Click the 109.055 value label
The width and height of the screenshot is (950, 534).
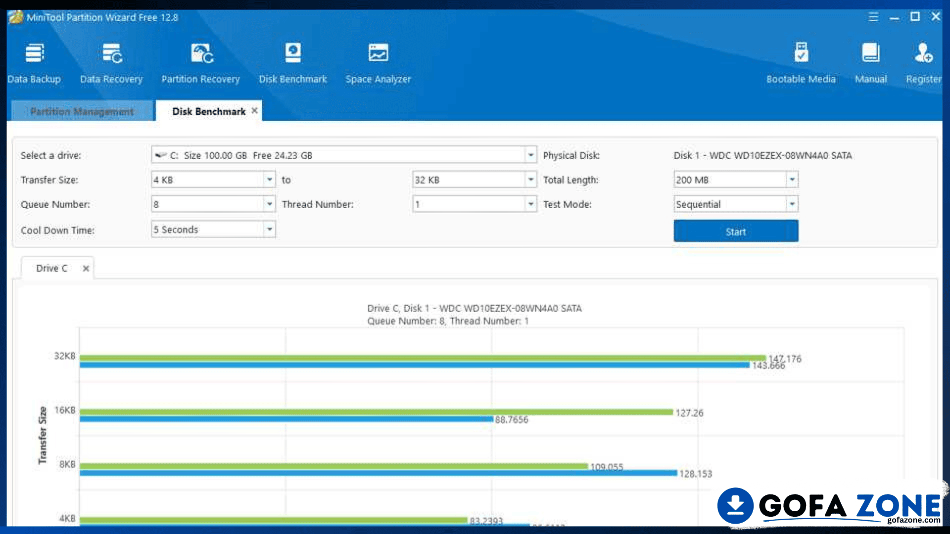tap(607, 466)
